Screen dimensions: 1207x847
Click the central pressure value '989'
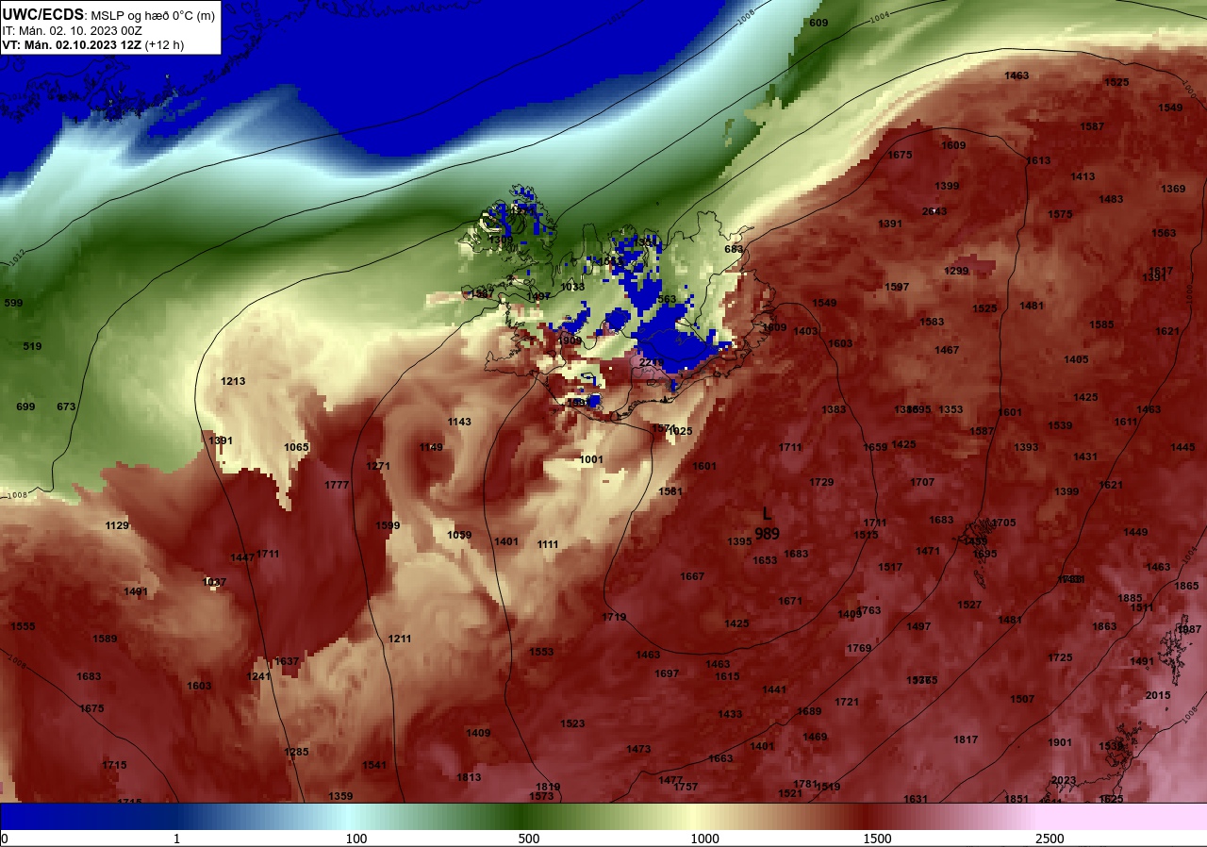point(767,534)
